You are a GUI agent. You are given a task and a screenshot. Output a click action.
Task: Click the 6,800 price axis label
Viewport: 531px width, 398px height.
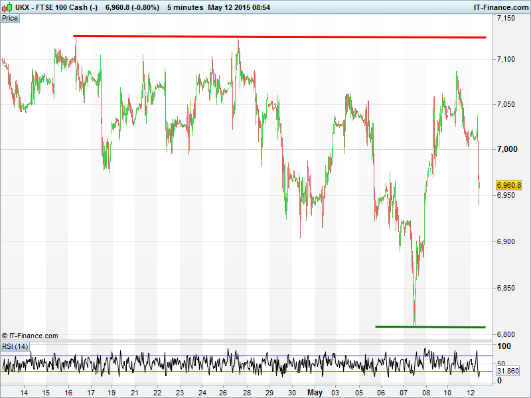[x=506, y=334]
